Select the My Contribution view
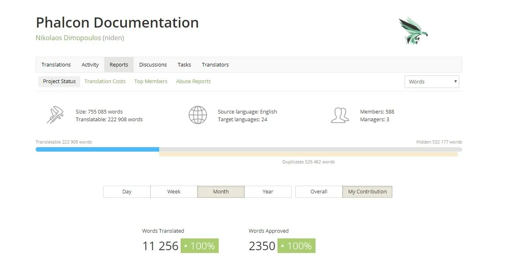The image size is (516, 268). coord(367,192)
